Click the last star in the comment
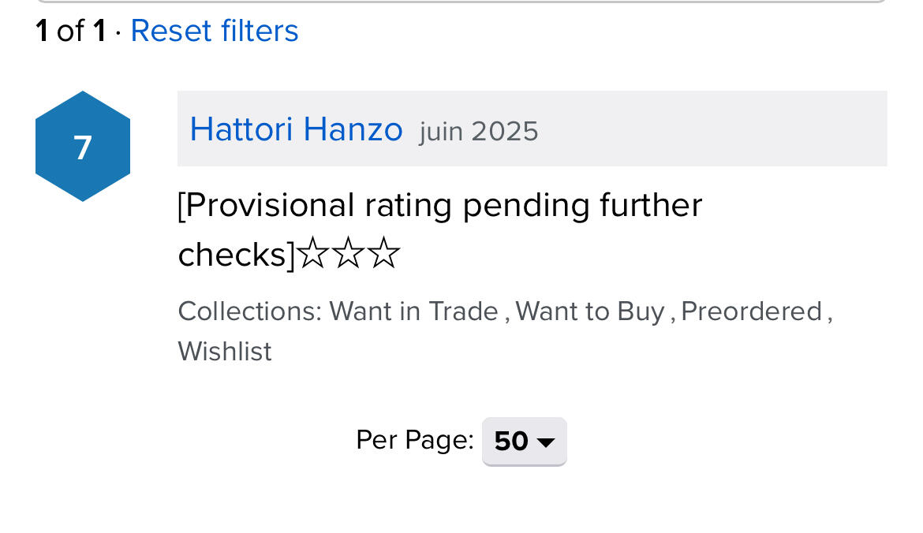This screenshot has width=923, height=533. (x=384, y=255)
